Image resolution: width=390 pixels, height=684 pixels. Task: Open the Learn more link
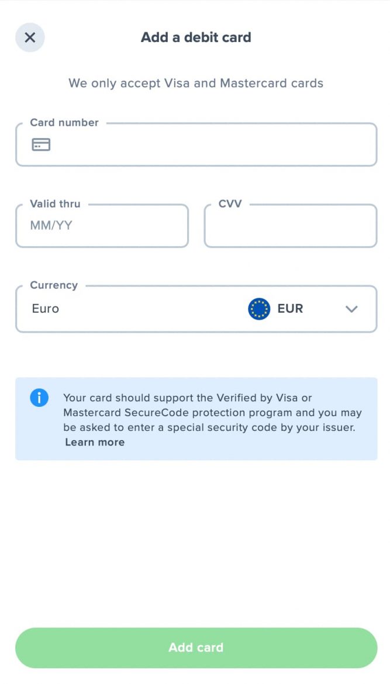point(95,443)
